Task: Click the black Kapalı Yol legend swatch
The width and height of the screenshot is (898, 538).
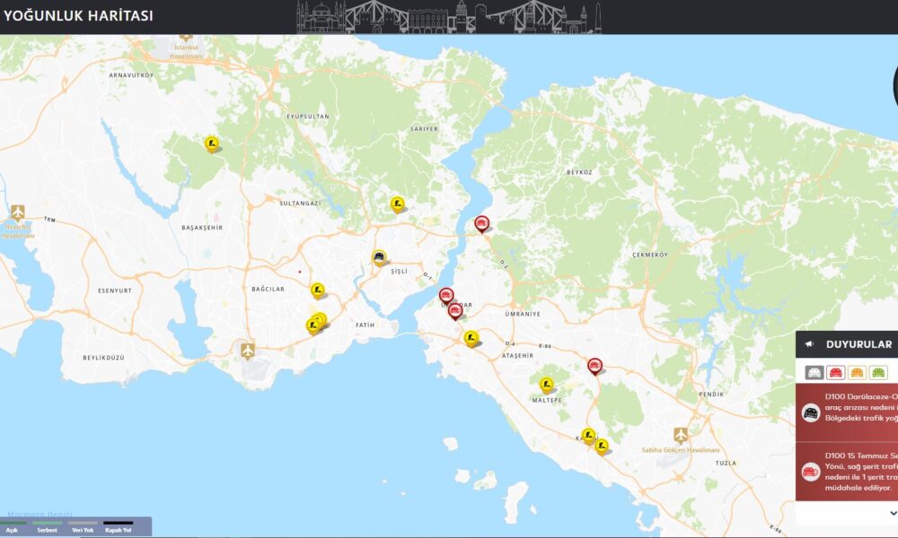Action: (x=116, y=523)
